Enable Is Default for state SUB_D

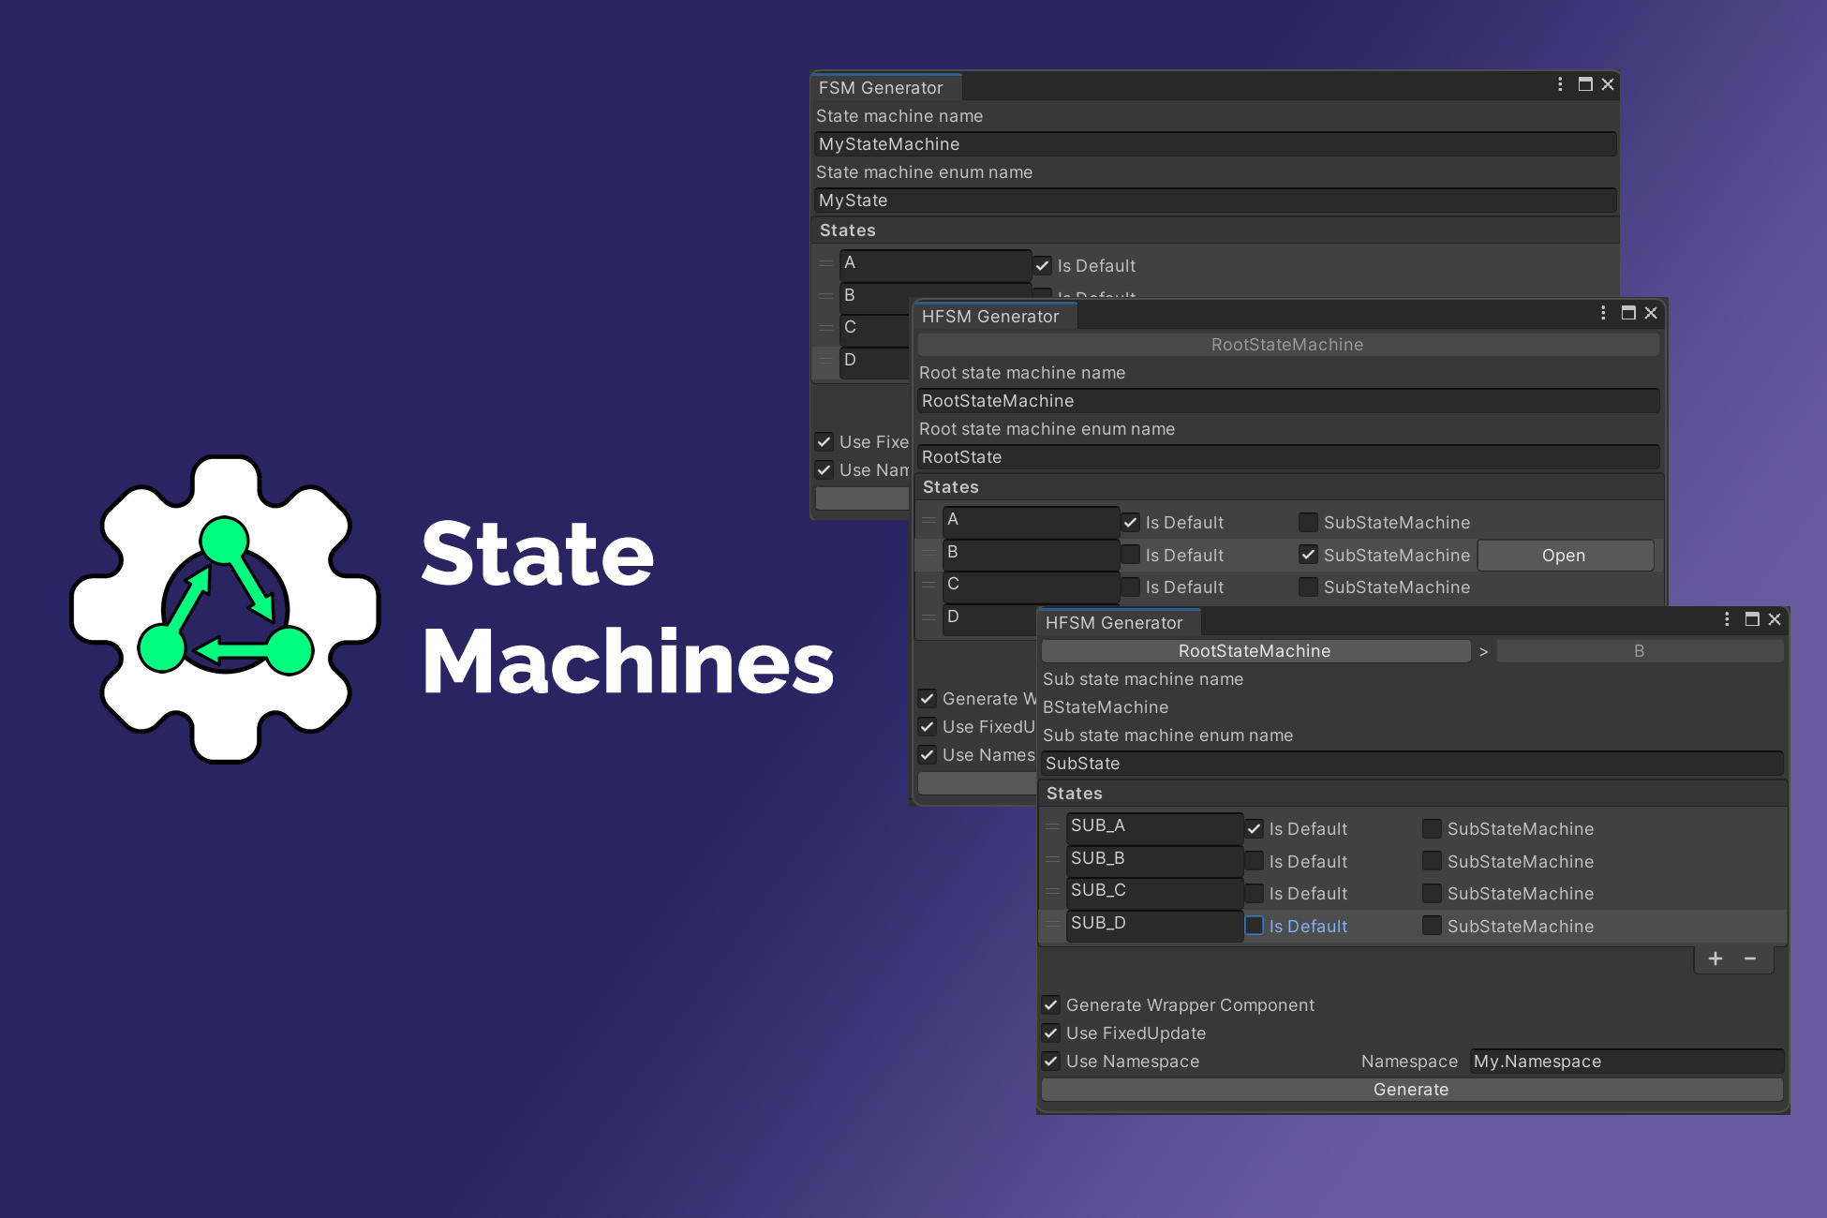coord(1254,926)
